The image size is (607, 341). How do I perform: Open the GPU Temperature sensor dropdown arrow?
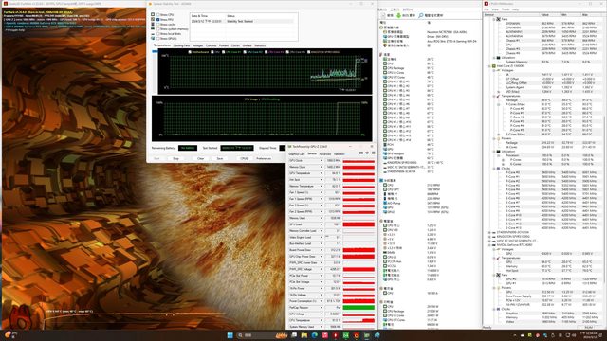point(321,173)
